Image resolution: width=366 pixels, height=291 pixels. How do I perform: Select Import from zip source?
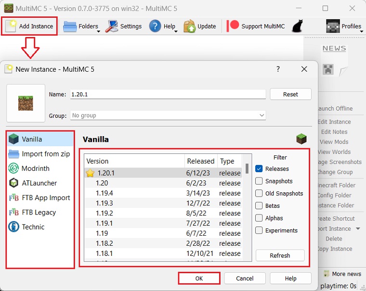pyautogui.click(x=40, y=154)
